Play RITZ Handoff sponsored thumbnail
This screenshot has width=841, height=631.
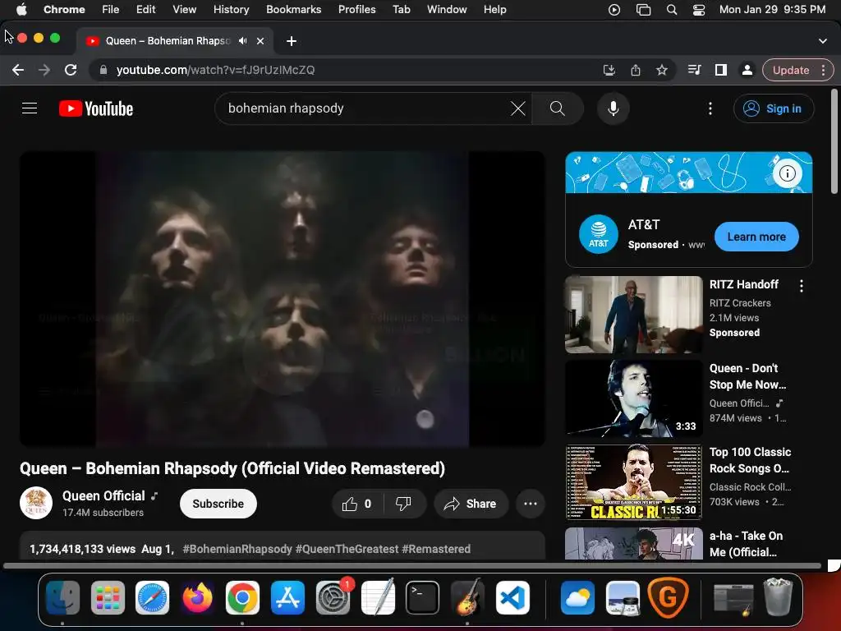(633, 315)
